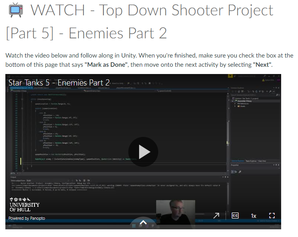Expand the video controls with up chevron
Viewport: 298px width, 237px height.
pyautogui.click(x=143, y=222)
